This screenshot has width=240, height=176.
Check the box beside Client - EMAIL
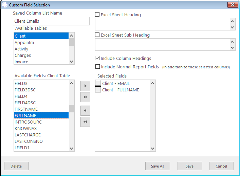click(98, 83)
